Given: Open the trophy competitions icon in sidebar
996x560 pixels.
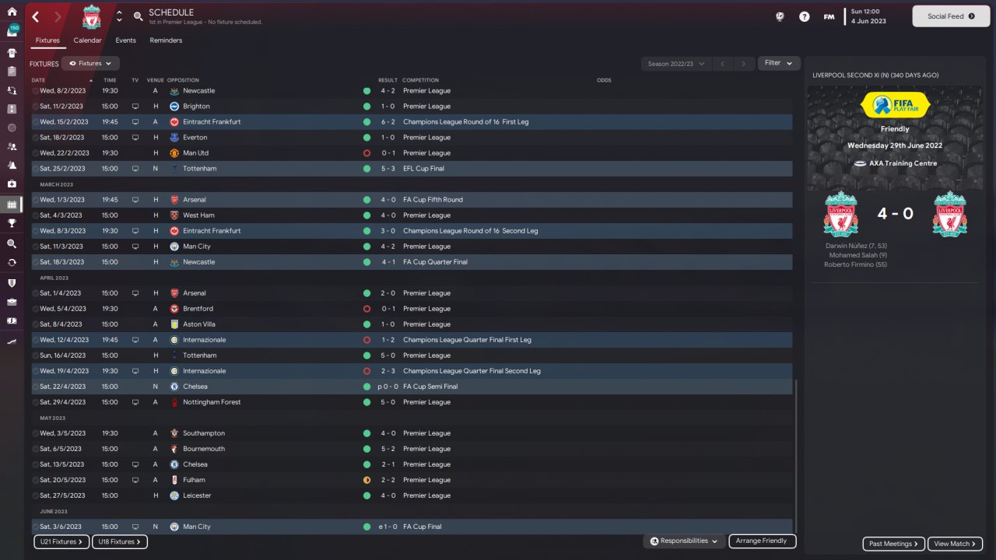Looking at the screenshot, I should (x=12, y=222).
